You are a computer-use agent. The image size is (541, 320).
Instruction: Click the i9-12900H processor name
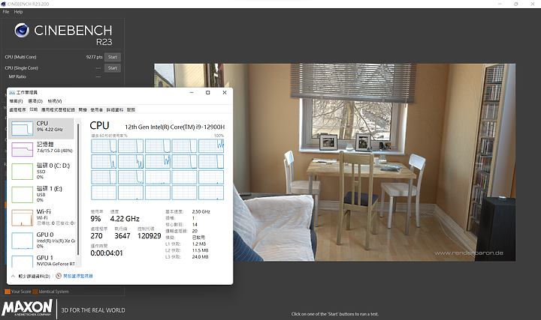174,127
